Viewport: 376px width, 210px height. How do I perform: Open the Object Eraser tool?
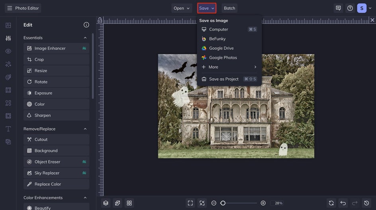click(56, 162)
